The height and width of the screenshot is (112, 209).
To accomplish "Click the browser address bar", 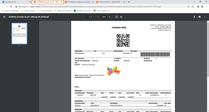I will click(x=101, y=6).
